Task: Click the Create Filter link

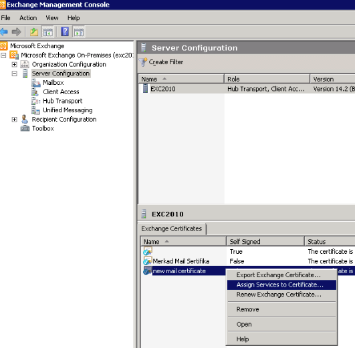Action: [166, 62]
